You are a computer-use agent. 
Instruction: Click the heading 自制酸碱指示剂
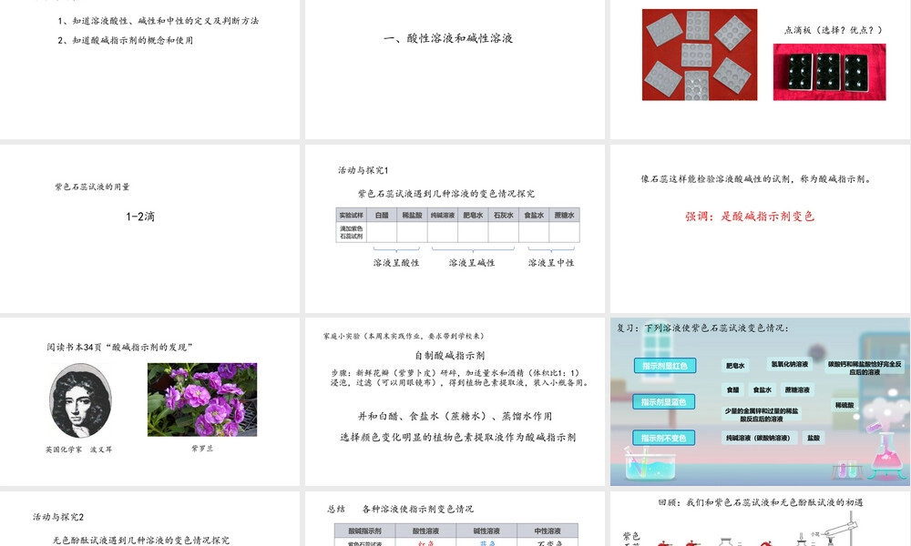(450, 355)
